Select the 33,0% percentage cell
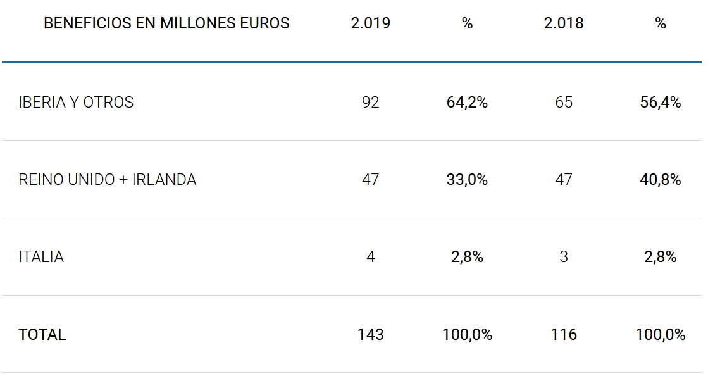Viewport: 708px width, 376px height. [x=467, y=180]
